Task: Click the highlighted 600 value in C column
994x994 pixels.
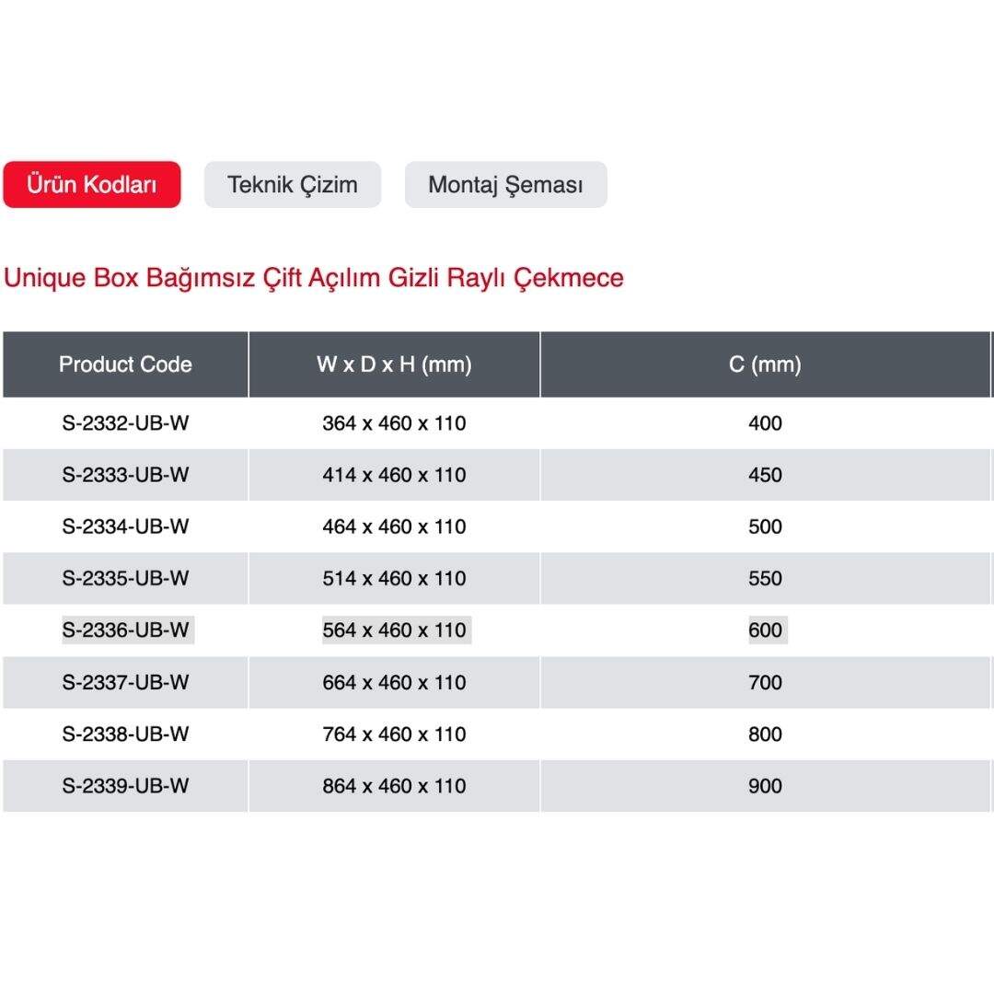Action: (765, 630)
